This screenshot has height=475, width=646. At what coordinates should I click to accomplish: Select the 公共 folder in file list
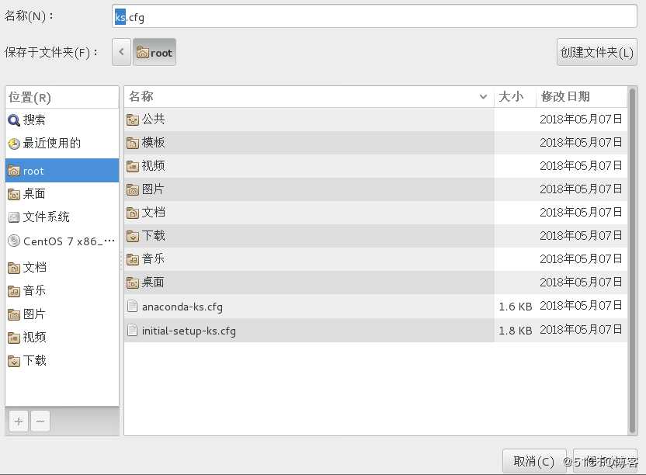pos(375,120)
